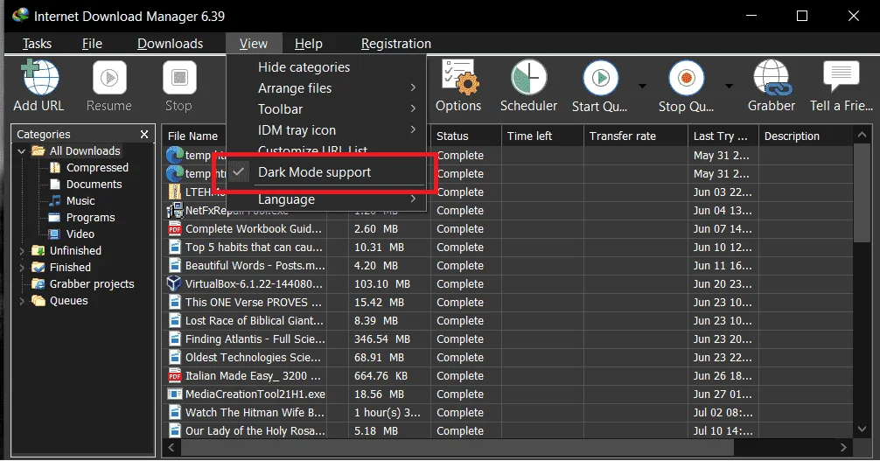Screen dimensions: 880x461
Task: Close the Categories panel
Action: [144, 134]
